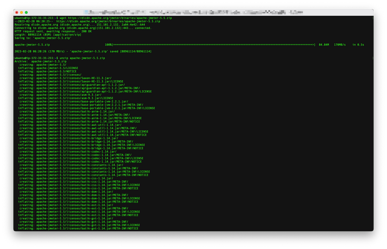Click the 'Length: 88961114 (85M)' line
387x249 pixels.
click(48, 35)
